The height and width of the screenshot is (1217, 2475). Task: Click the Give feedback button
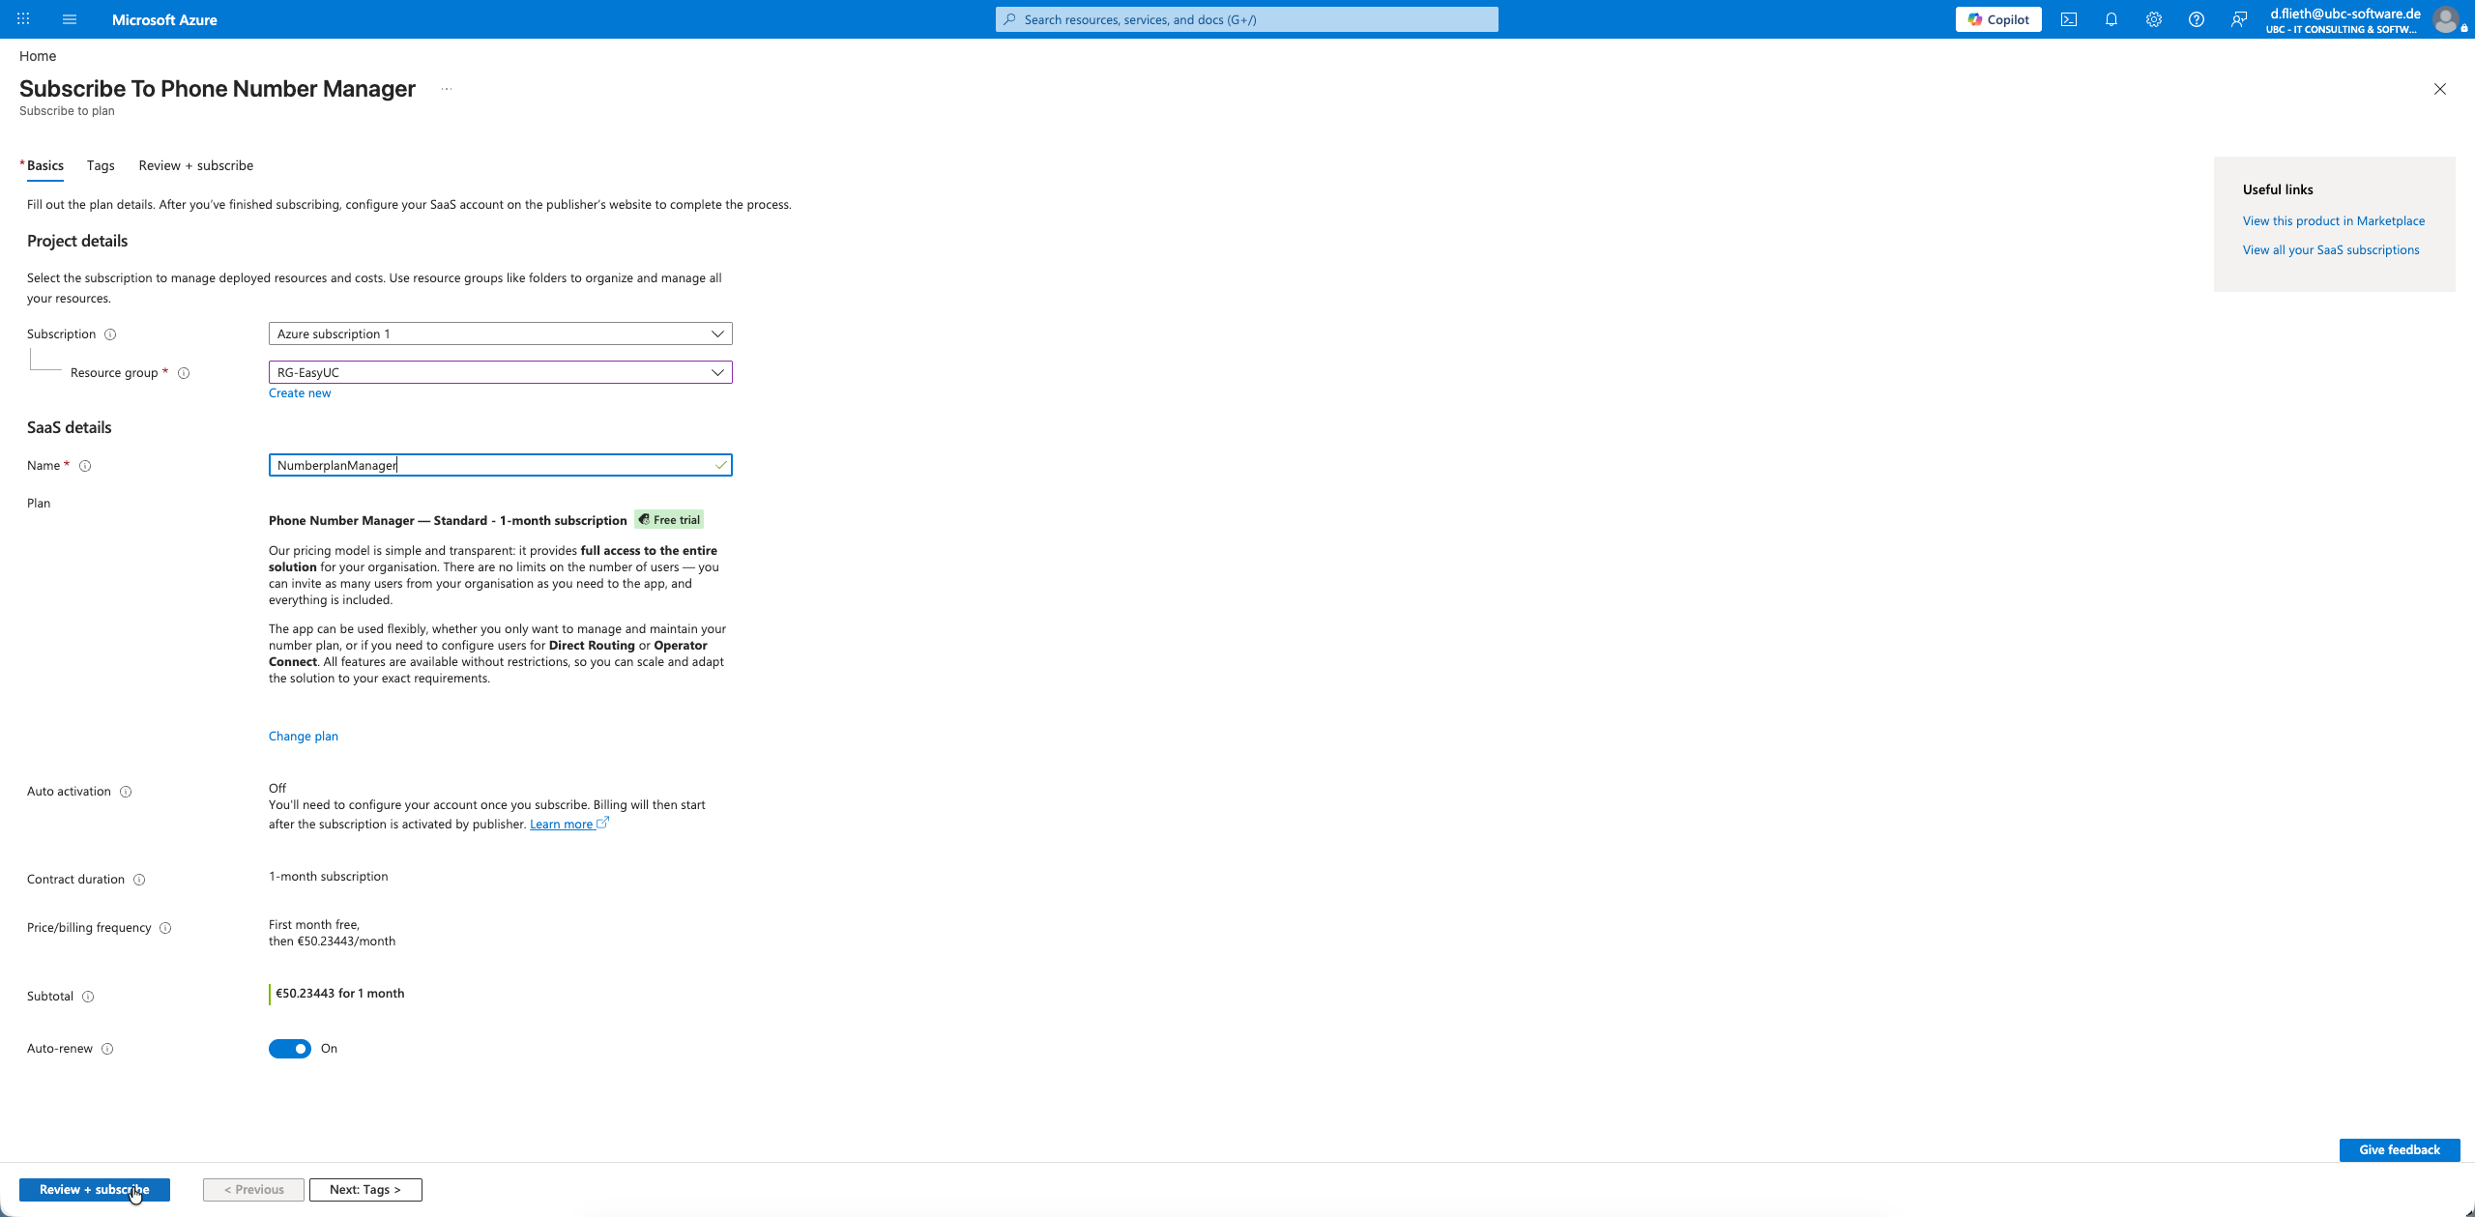2400,1150
